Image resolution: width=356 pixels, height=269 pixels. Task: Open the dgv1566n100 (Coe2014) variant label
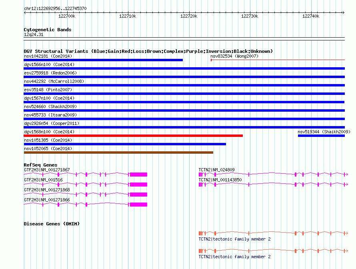49,64
